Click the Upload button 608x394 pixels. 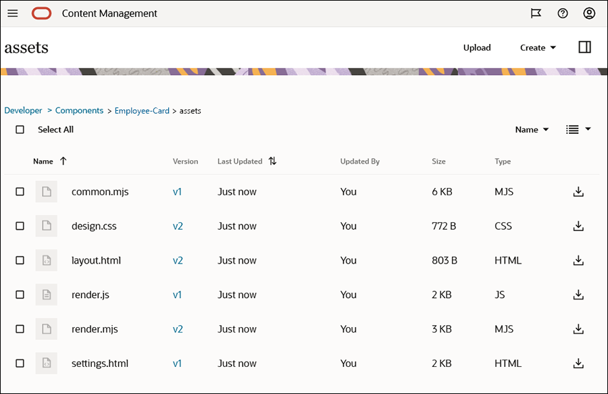coord(477,48)
